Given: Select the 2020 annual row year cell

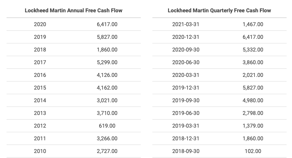Looking at the screenshot, I should click(x=40, y=24).
